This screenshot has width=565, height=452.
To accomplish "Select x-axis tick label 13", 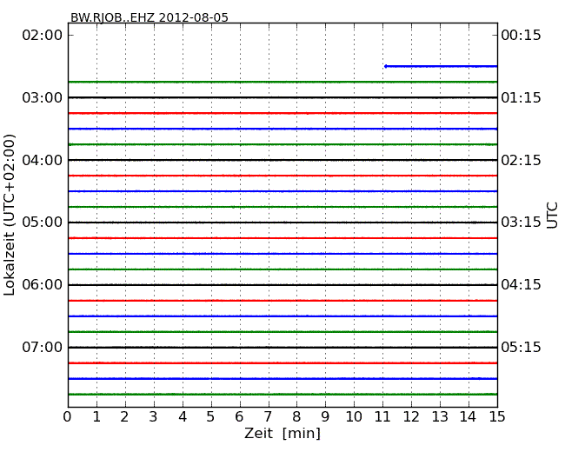I will point(440,417).
